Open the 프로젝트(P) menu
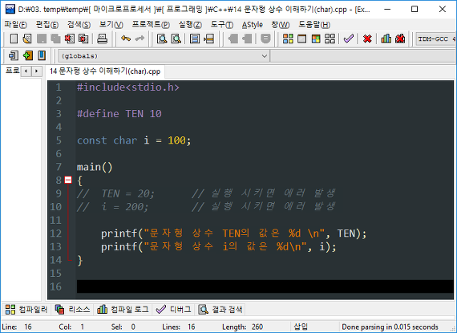 tap(151, 25)
